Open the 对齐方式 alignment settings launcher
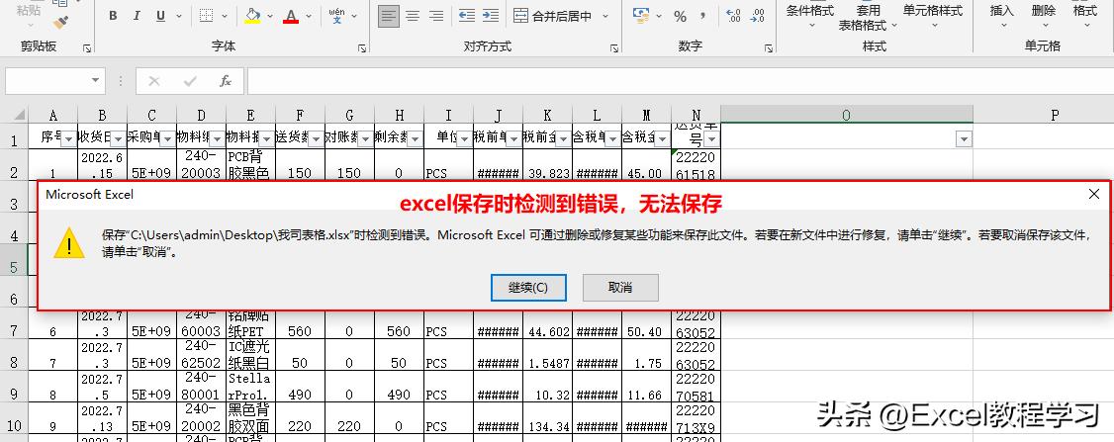Viewport: 1114px width, 442px height. [x=613, y=47]
